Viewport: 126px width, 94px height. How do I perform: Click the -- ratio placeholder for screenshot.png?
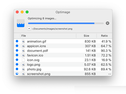pyautogui.click(x=110, y=74)
